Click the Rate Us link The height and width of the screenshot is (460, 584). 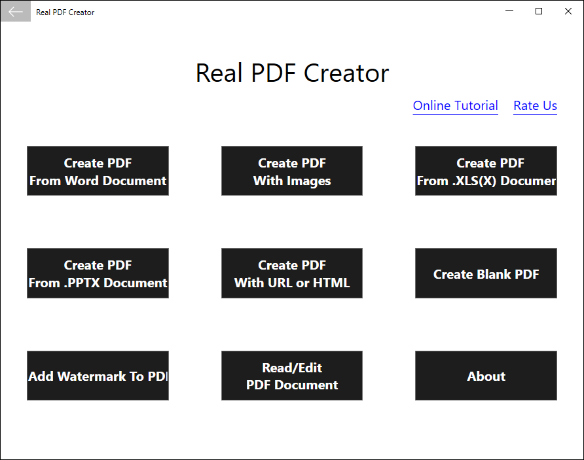point(535,105)
